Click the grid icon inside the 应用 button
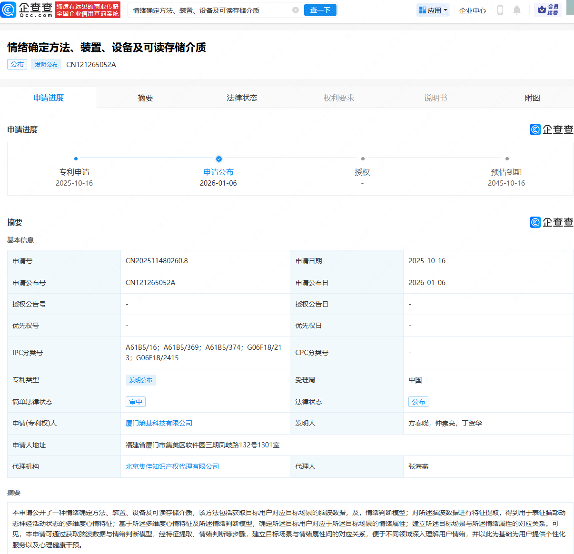 [423, 10]
